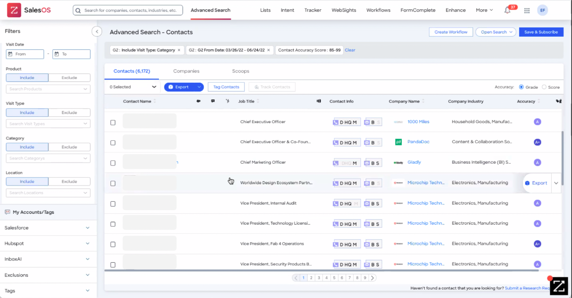The image size is (572, 298).
Task: Check the PandaDoc contact row checkbox
Action: (113, 143)
